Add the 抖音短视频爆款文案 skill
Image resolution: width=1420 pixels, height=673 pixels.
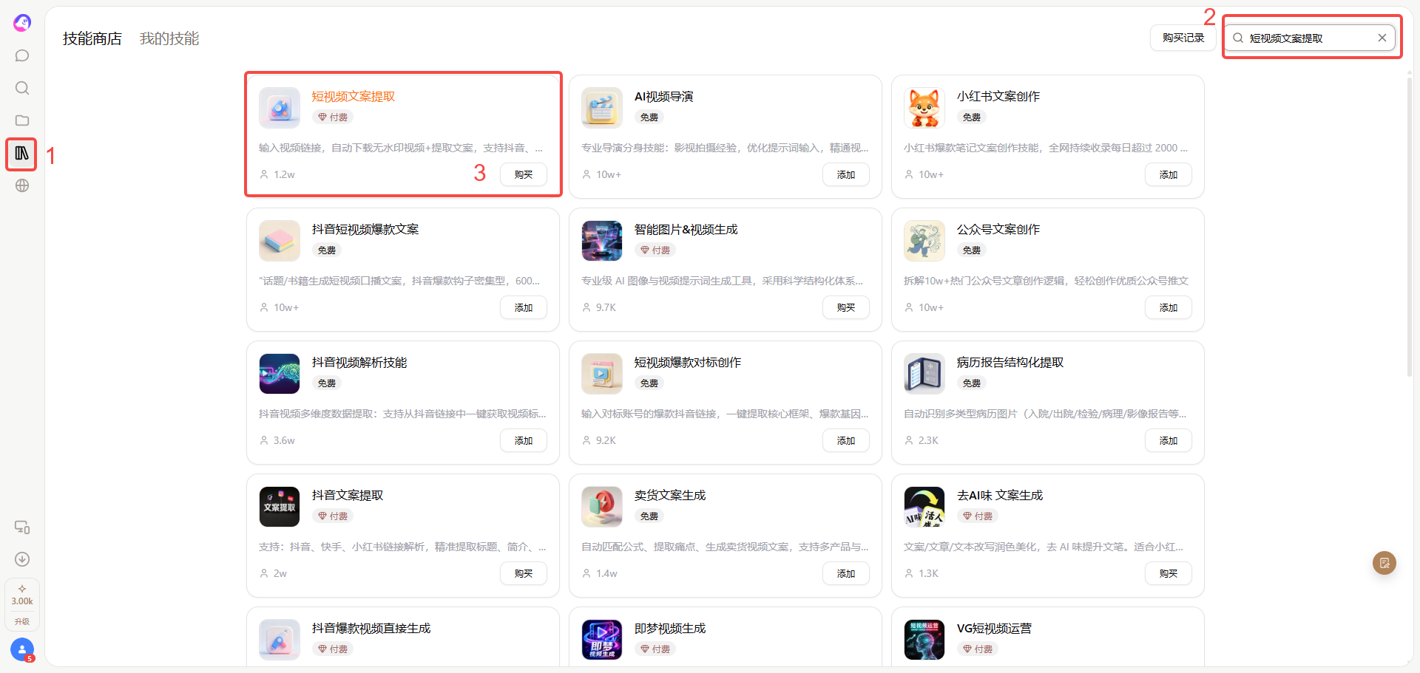click(x=524, y=307)
